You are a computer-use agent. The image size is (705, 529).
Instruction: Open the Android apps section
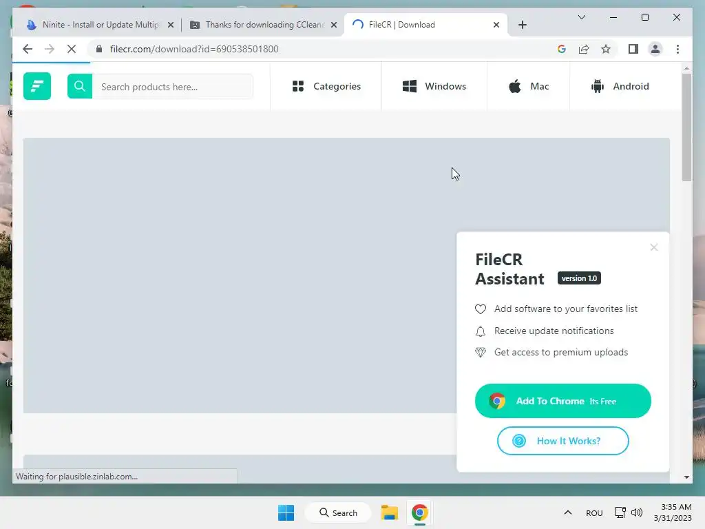pyautogui.click(x=620, y=86)
